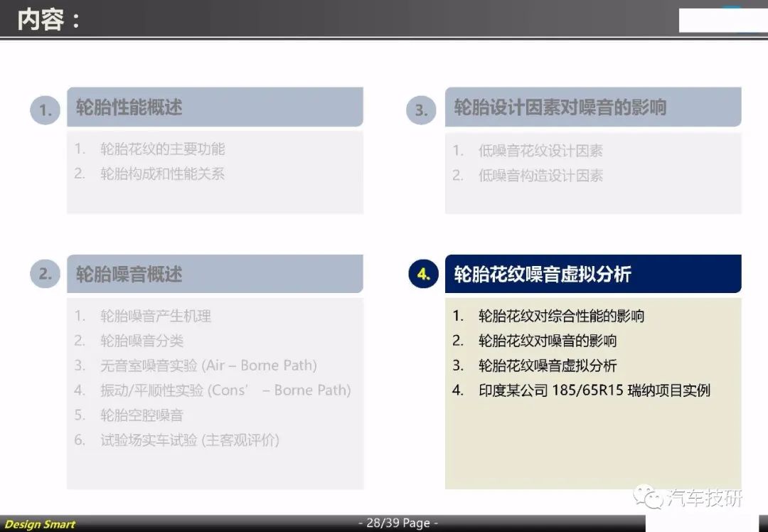Select item 轮胎噪音产生机理

click(x=155, y=316)
